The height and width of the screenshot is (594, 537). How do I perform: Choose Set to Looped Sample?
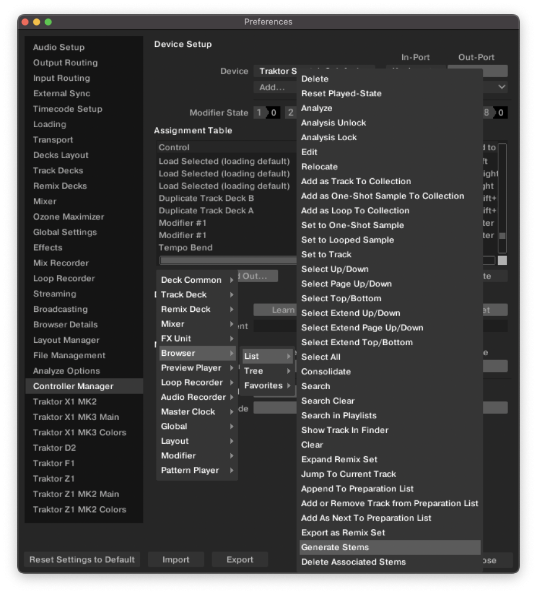tap(390, 240)
